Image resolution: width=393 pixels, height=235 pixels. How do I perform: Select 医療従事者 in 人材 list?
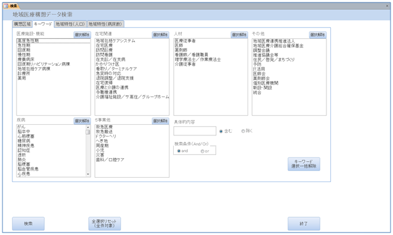click(211, 41)
